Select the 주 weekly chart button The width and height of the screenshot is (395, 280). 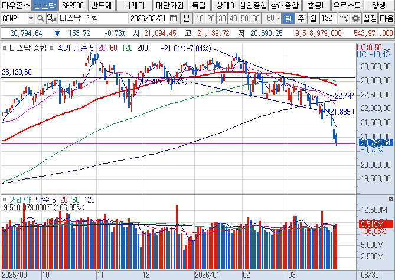(x=301, y=18)
